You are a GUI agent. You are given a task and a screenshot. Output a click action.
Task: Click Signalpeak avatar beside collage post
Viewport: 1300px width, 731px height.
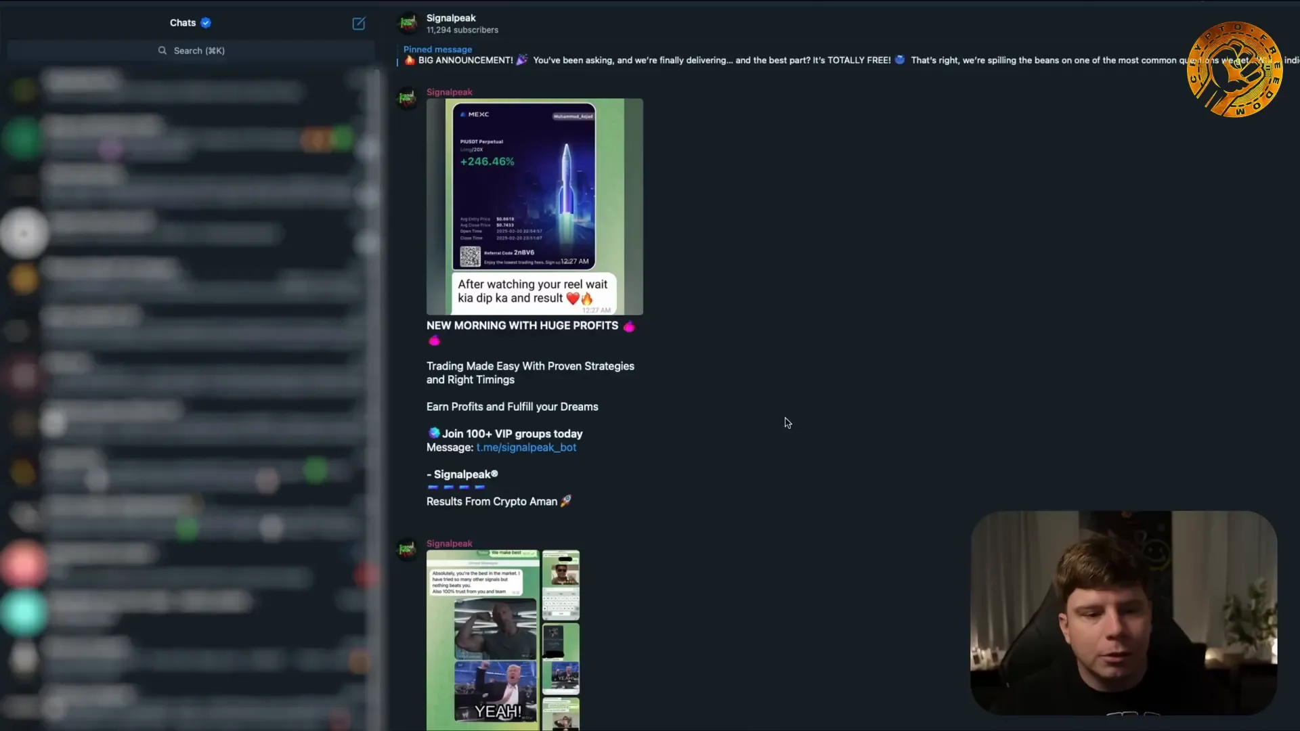(x=408, y=550)
